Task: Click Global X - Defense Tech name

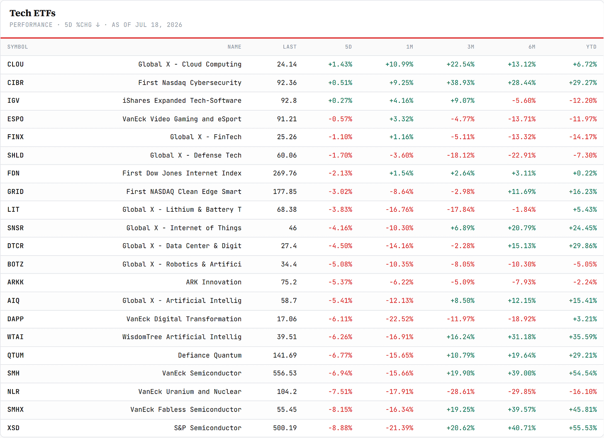Action: click(x=196, y=155)
